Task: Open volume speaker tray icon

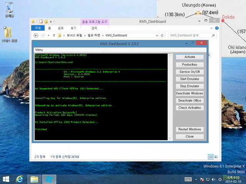Action: coord(213,179)
